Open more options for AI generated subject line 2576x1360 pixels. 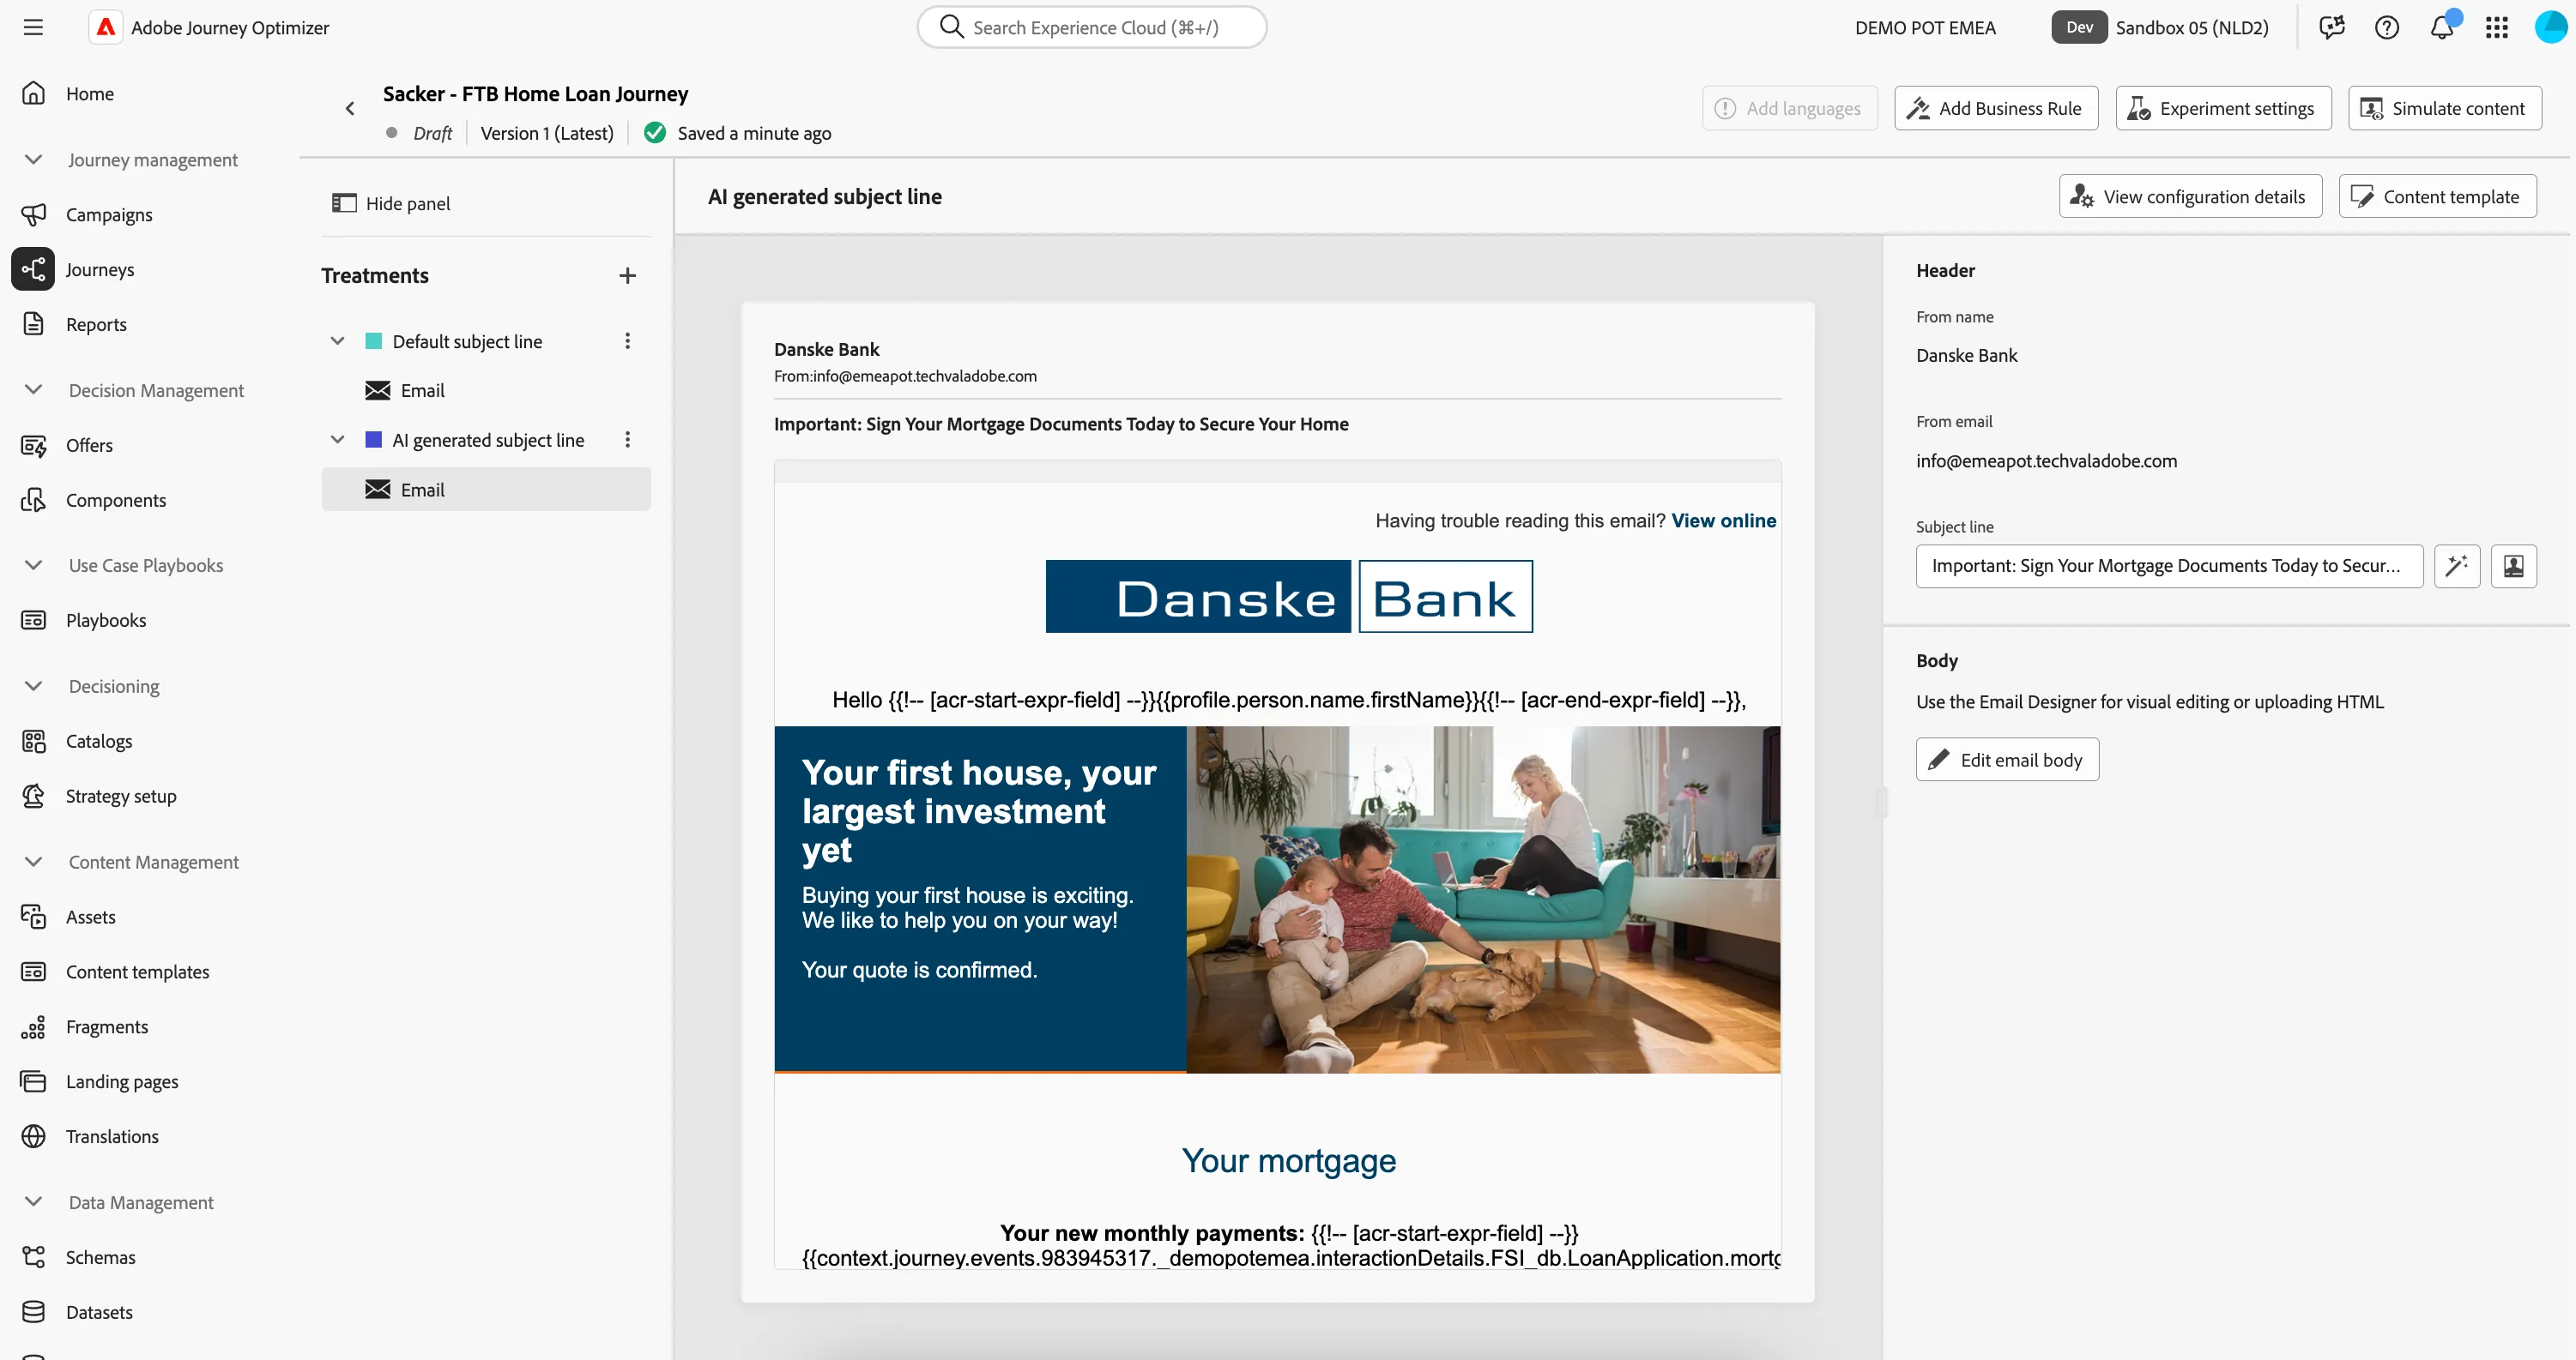click(627, 441)
